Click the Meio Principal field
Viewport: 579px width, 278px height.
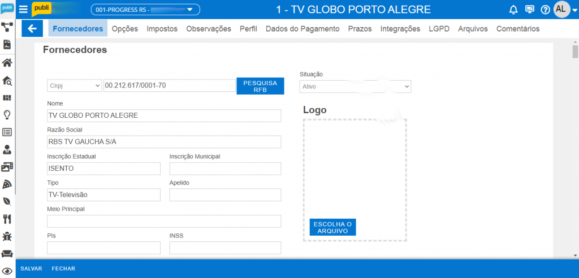pyautogui.click(x=164, y=221)
